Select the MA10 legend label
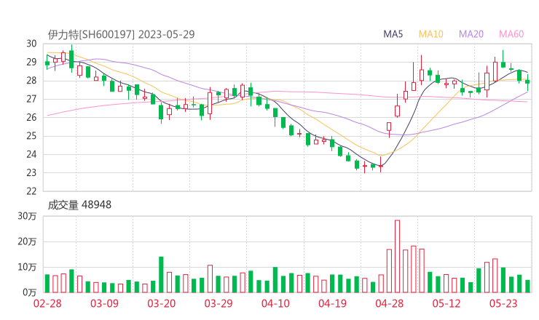The height and width of the screenshot is (320, 539). (430, 34)
